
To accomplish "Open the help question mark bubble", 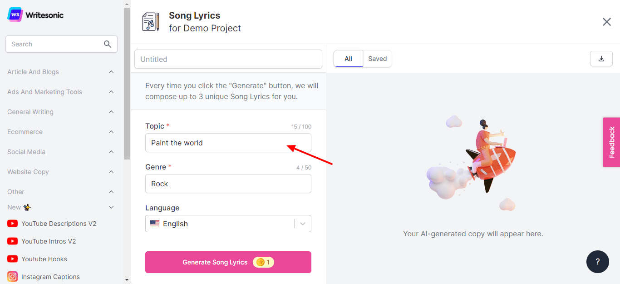I will tap(597, 261).
